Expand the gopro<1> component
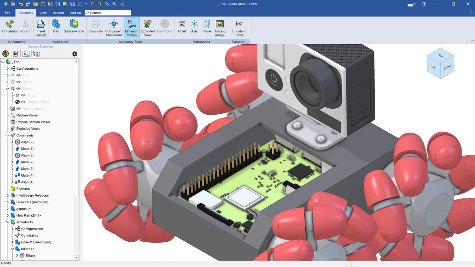The image size is (475, 267). pyautogui.click(x=7, y=209)
